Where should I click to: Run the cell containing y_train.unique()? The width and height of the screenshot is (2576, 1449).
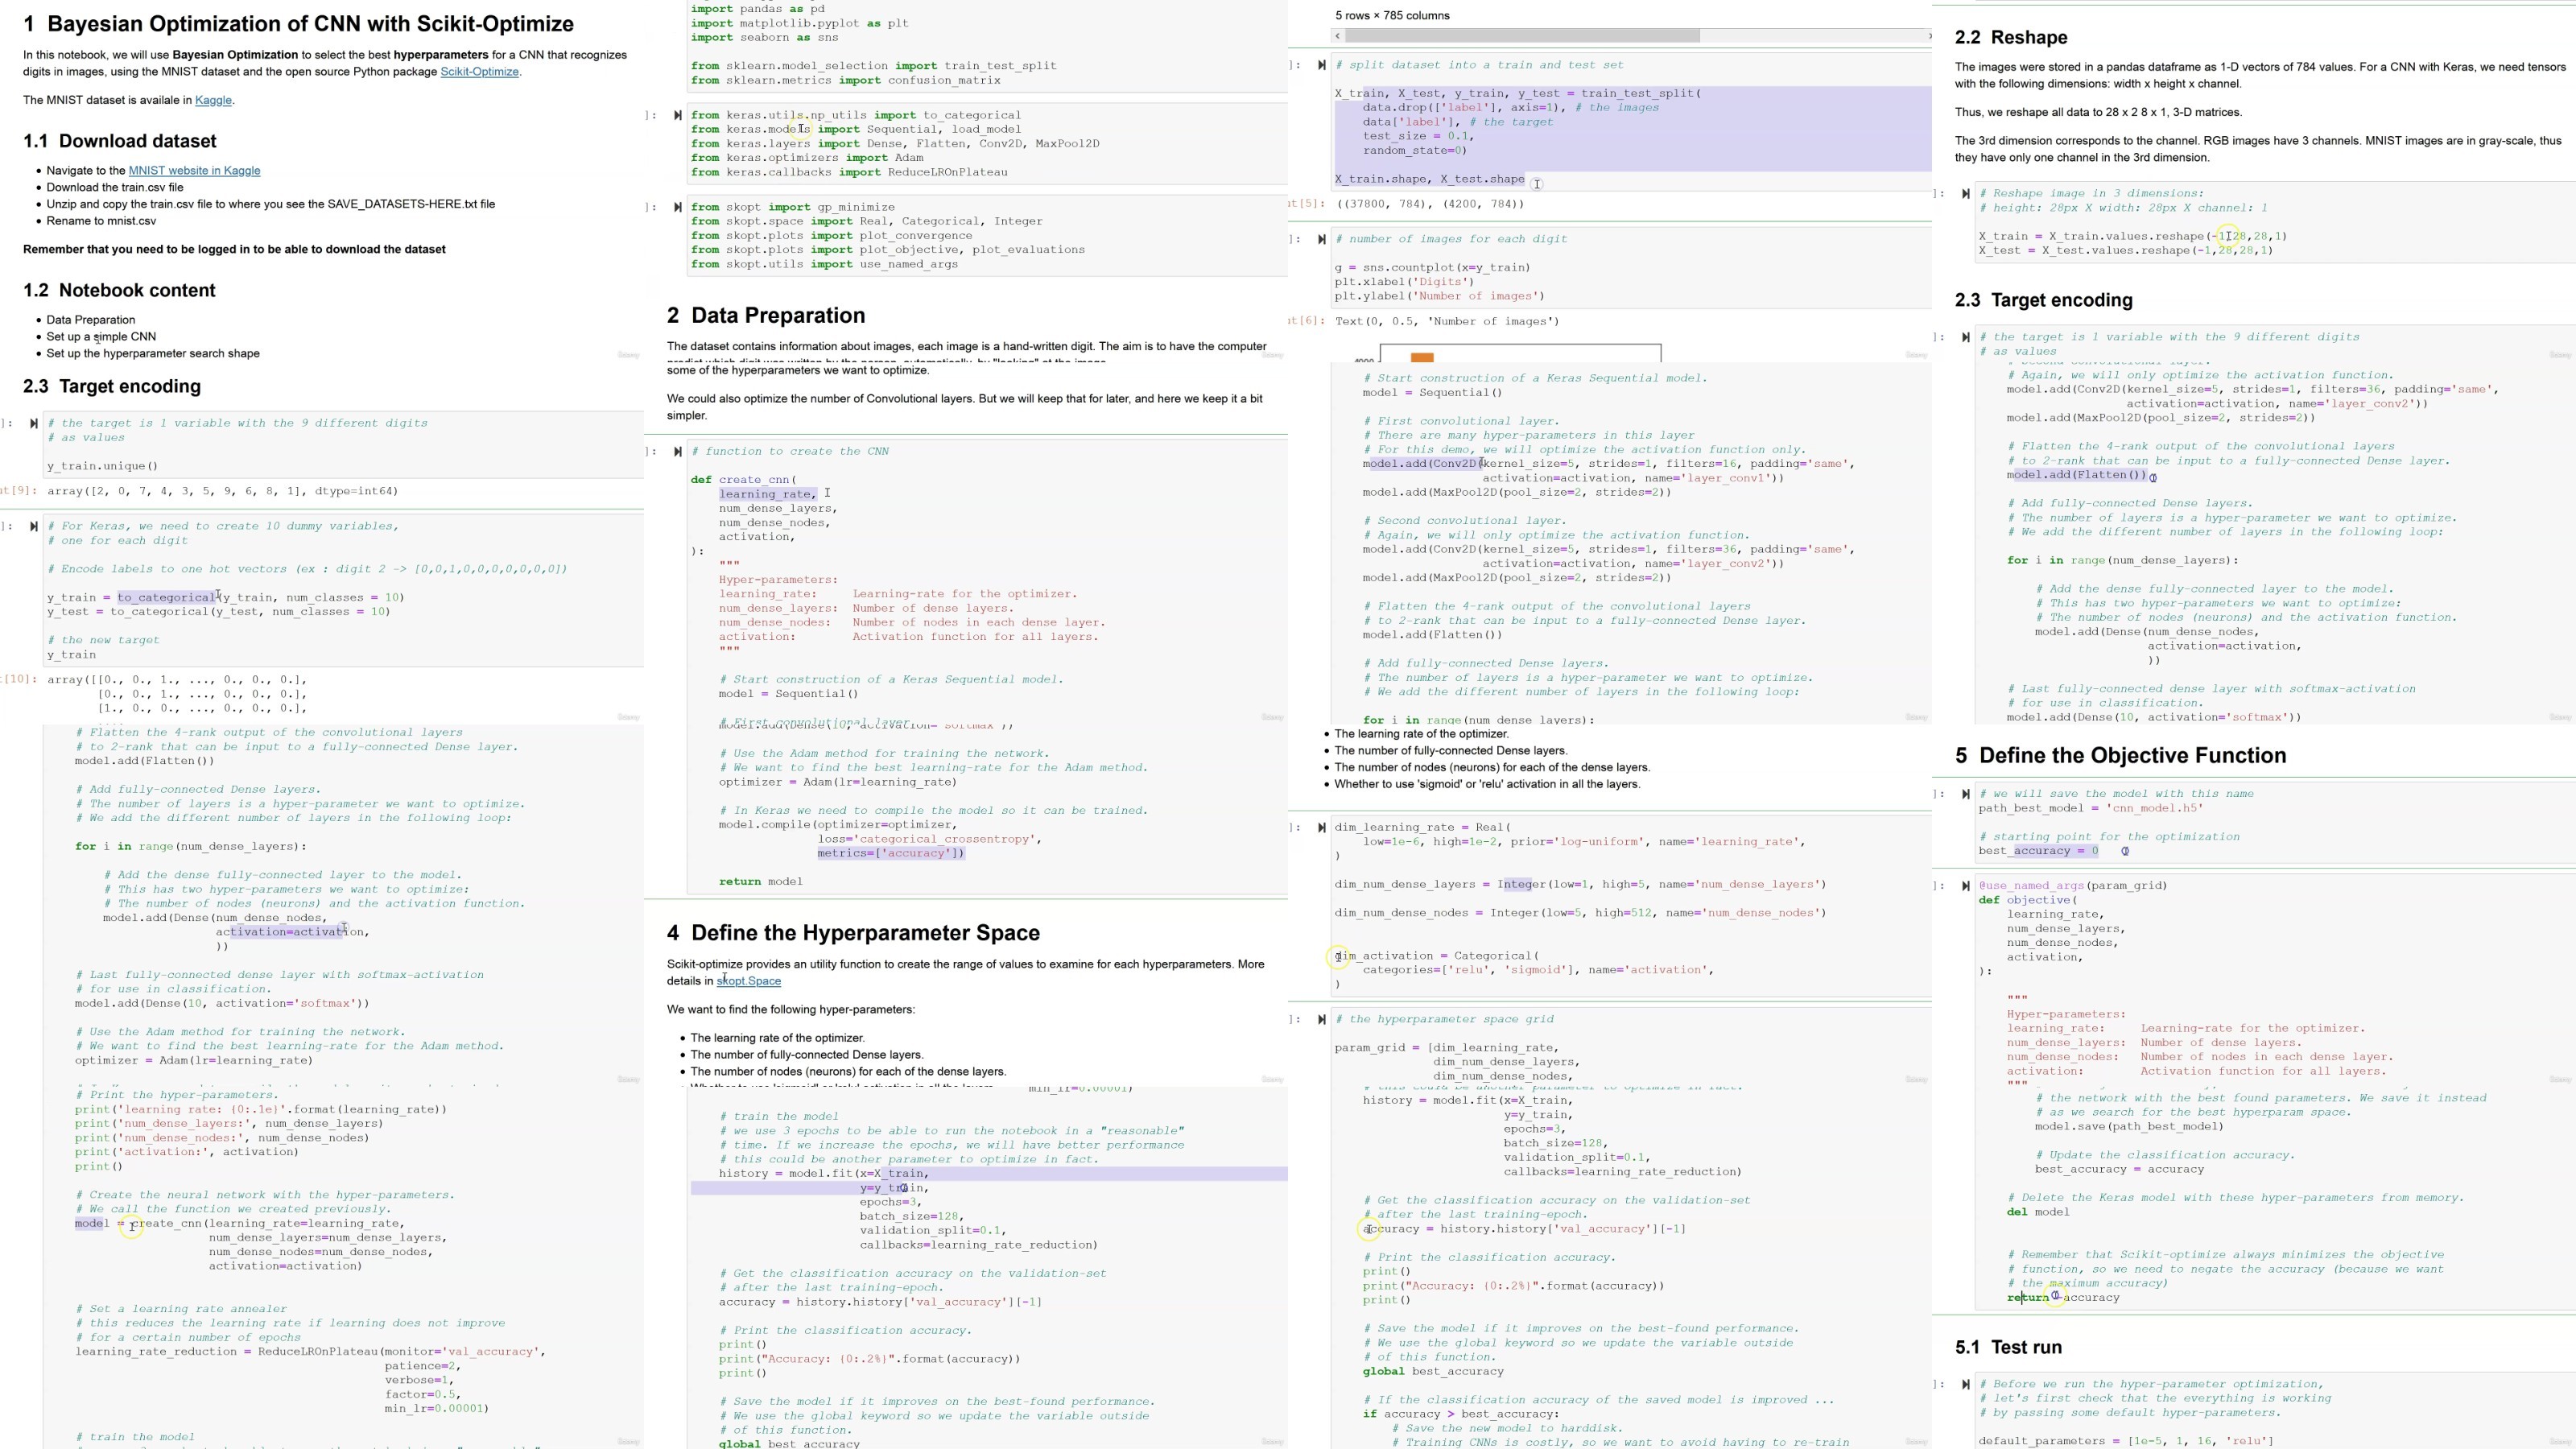(x=34, y=423)
